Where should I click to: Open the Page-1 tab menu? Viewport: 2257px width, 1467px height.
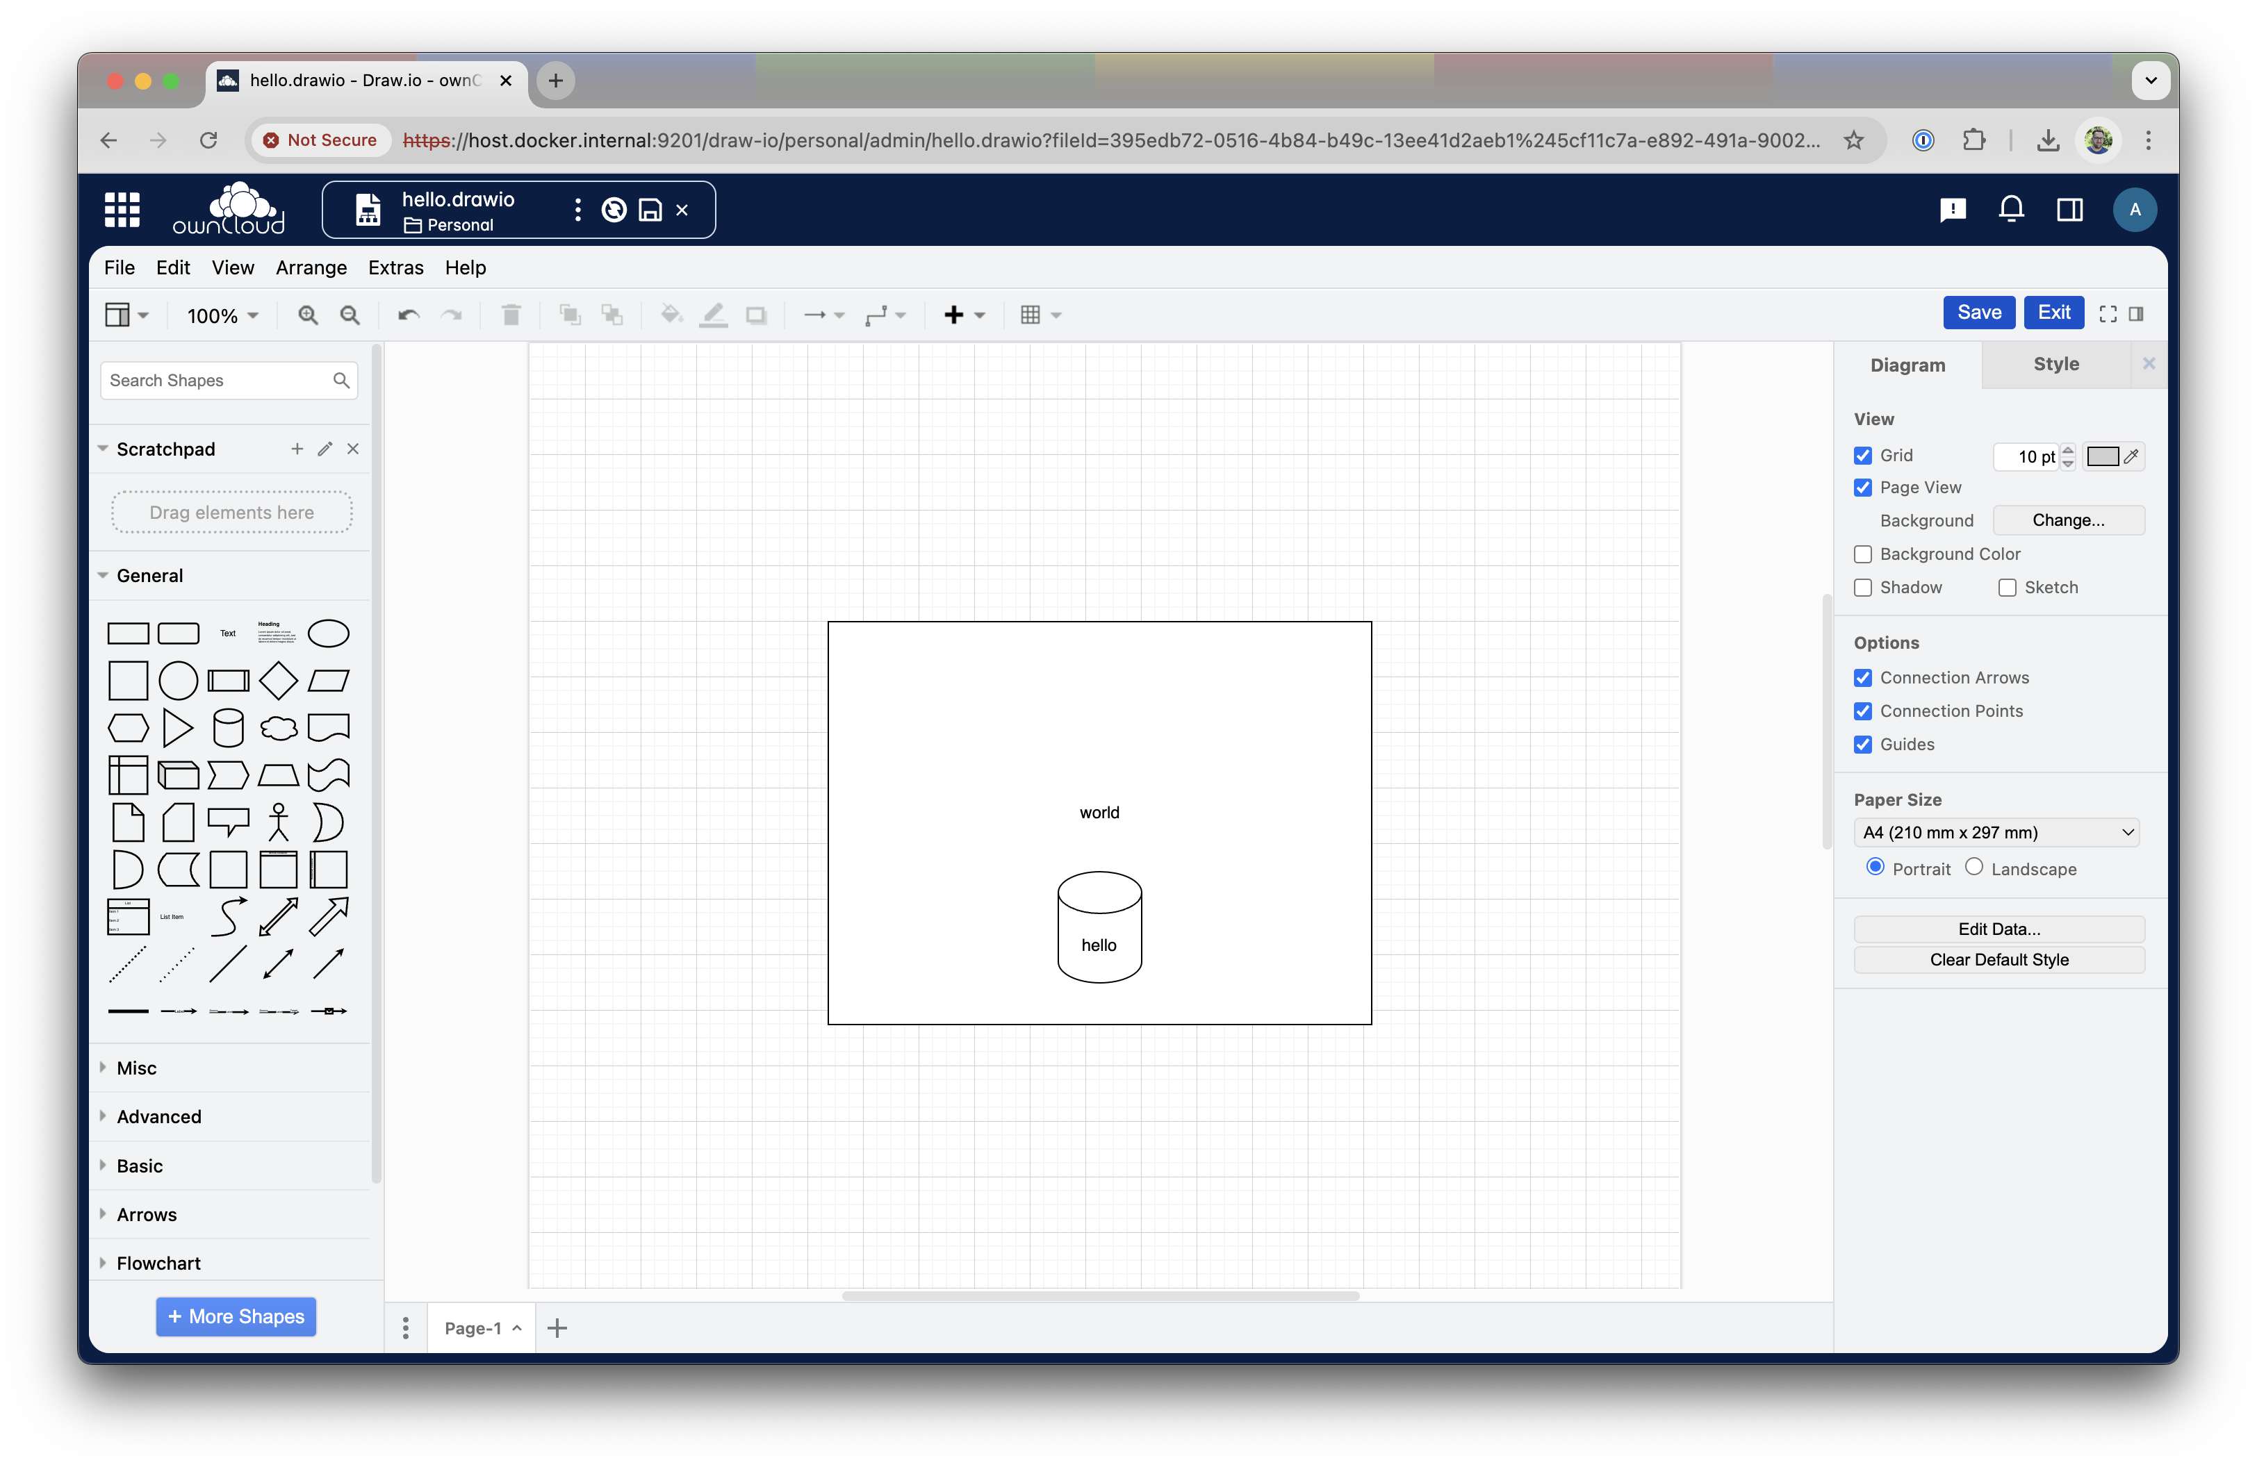pos(482,1327)
